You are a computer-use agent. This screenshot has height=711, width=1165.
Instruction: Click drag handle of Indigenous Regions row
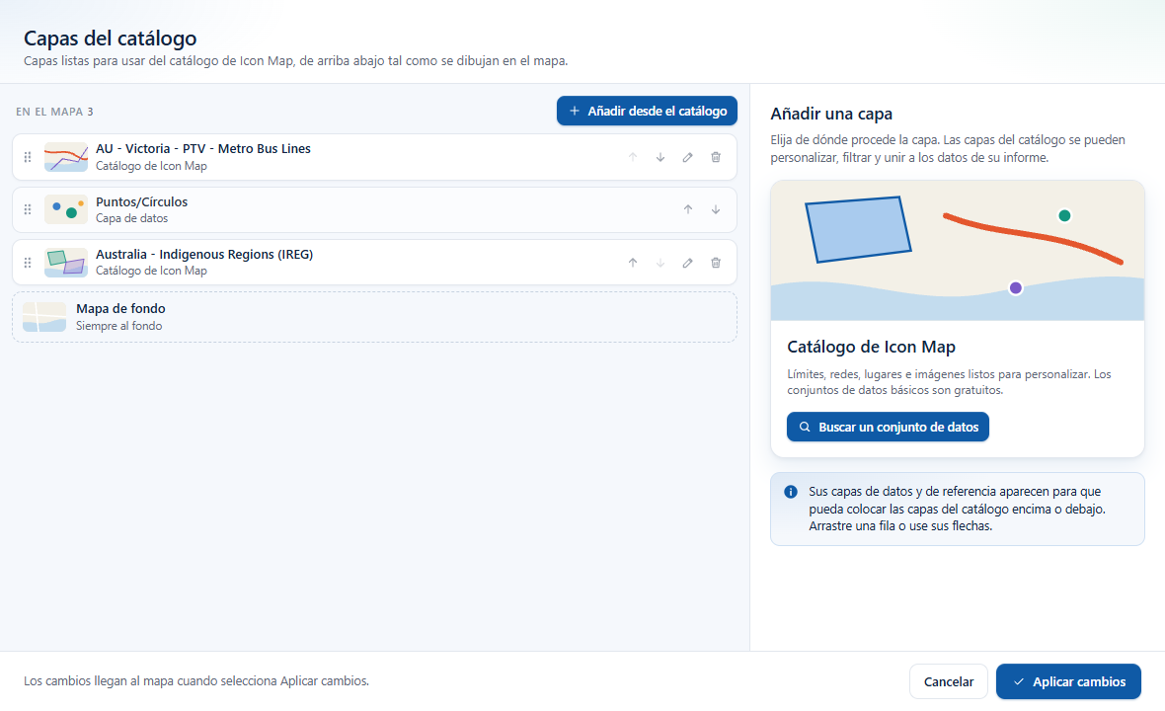click(x=28, y=263)
